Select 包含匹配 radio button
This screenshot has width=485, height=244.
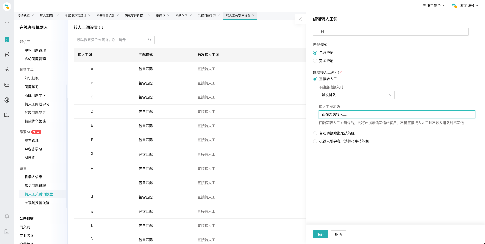point(315,53)
